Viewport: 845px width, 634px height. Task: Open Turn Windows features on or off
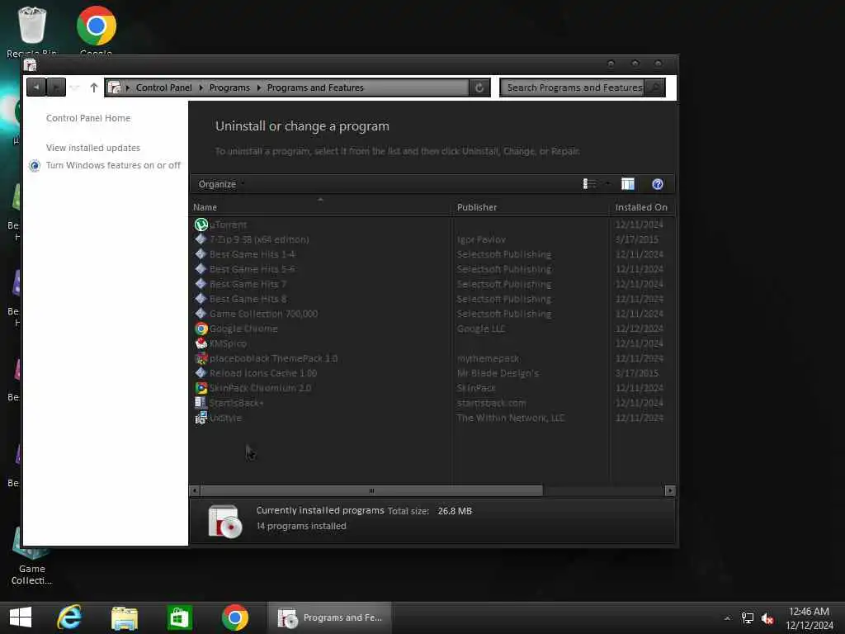tap(113, 165)
